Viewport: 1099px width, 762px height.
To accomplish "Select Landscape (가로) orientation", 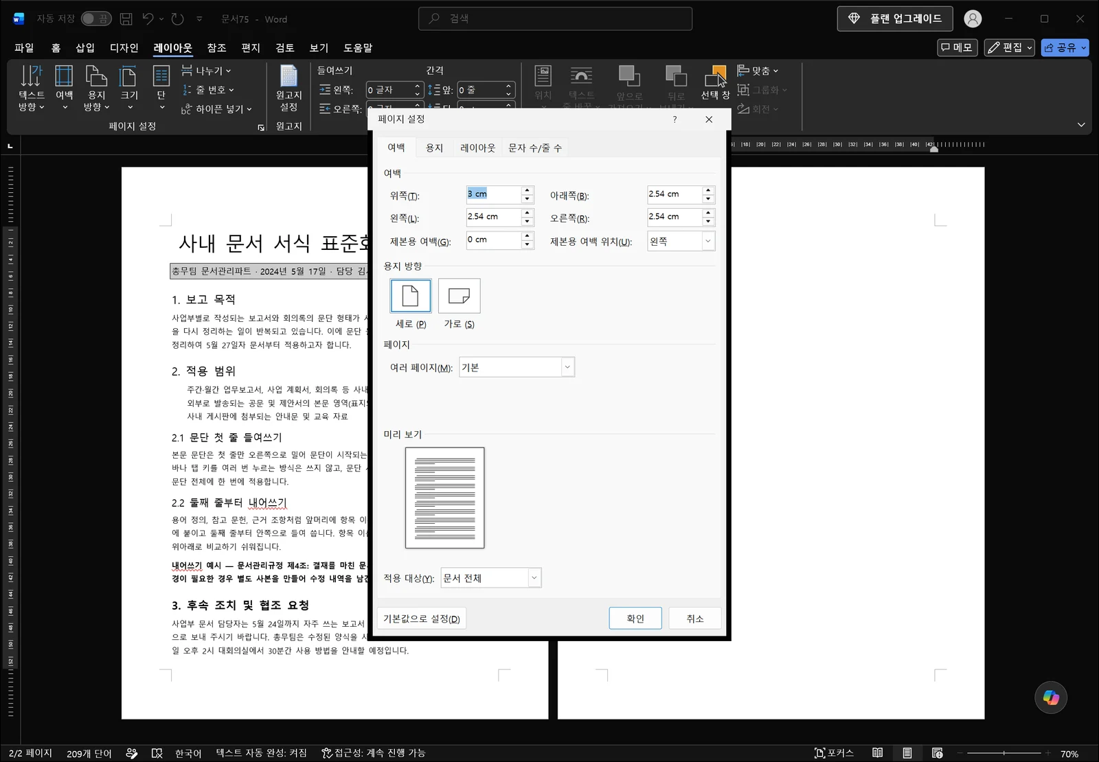I will [x=459, y=296].
